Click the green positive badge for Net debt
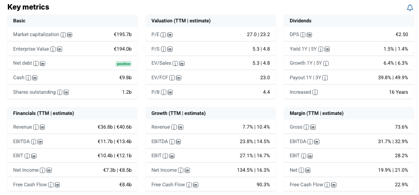This screenshot has height=195, width=419. click(x=124, y=64)
